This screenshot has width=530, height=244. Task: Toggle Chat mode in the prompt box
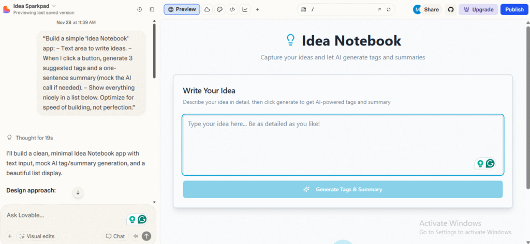[115, 236]
